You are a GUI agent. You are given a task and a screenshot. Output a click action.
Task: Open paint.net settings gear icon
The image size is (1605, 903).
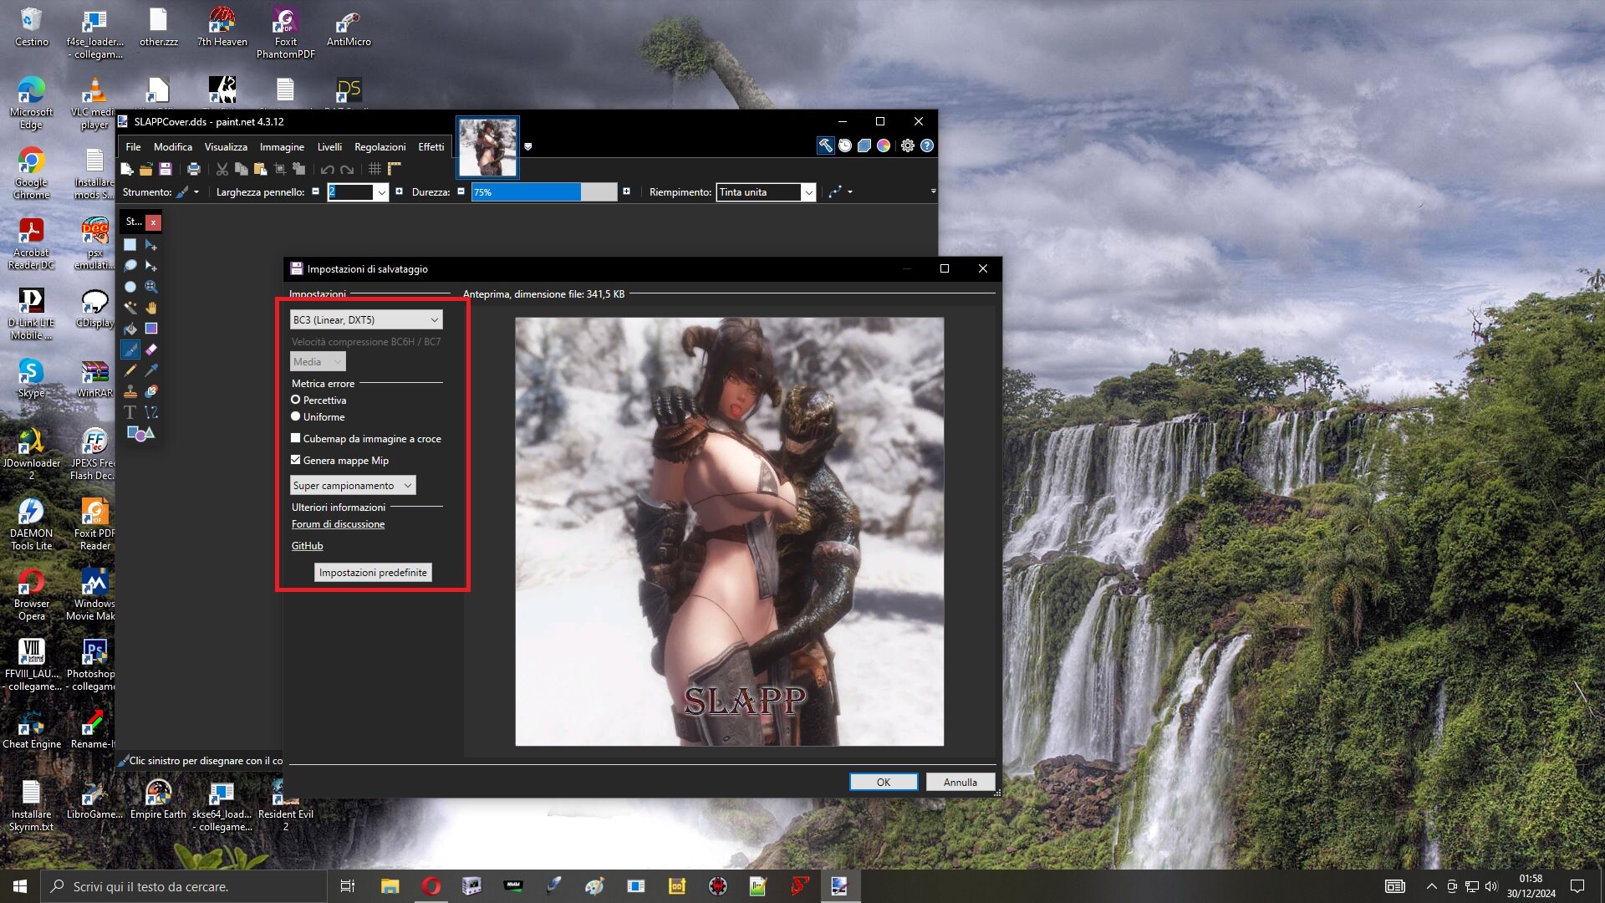[908, 145]
